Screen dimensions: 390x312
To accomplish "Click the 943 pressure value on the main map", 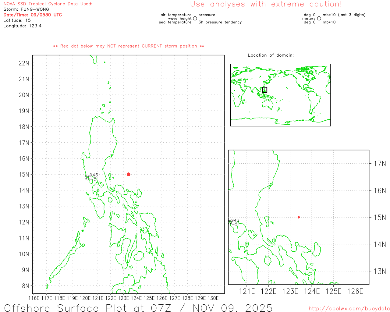I will 94,175.
